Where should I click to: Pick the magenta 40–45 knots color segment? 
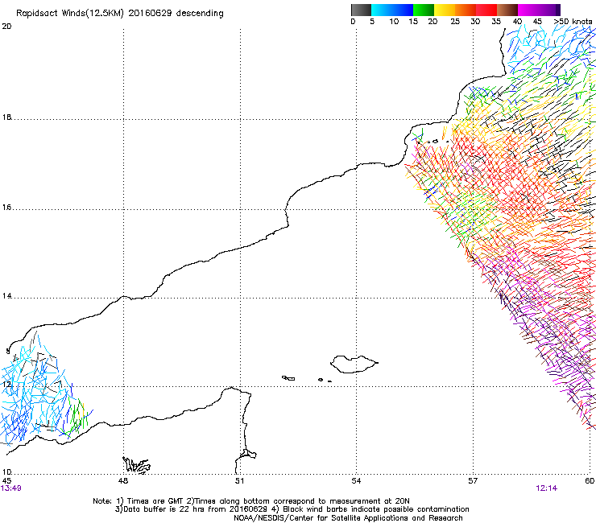tap(528, 10)
